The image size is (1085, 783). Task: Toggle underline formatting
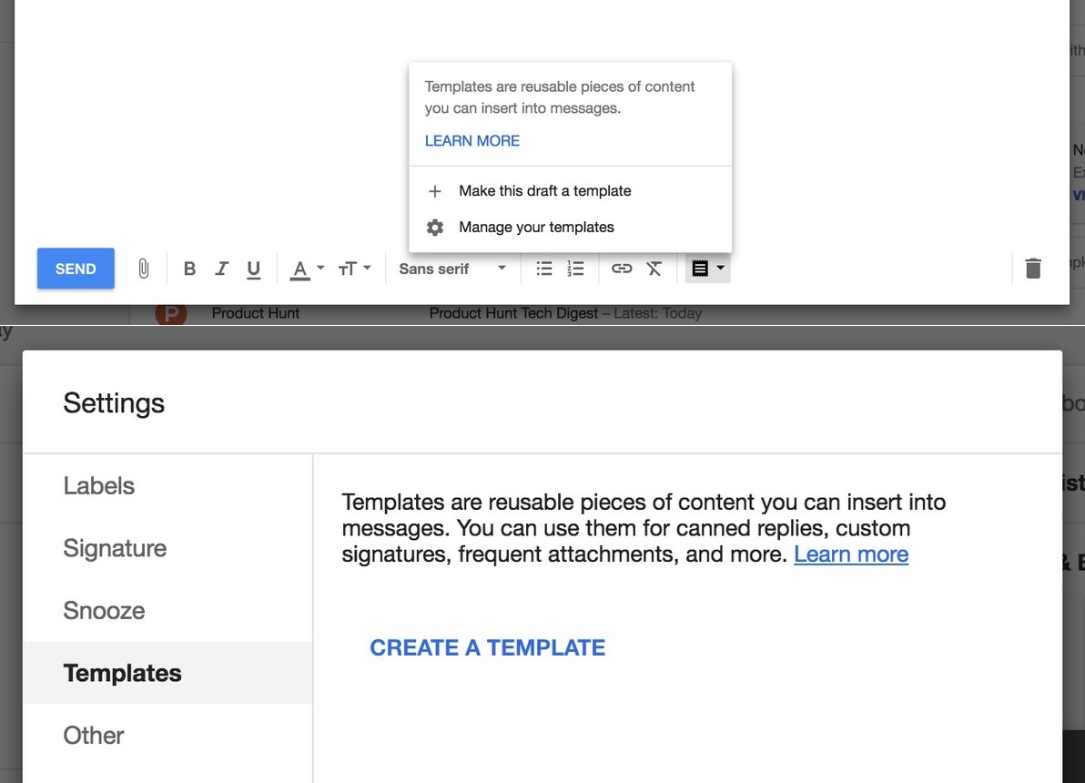pos(254,269)
